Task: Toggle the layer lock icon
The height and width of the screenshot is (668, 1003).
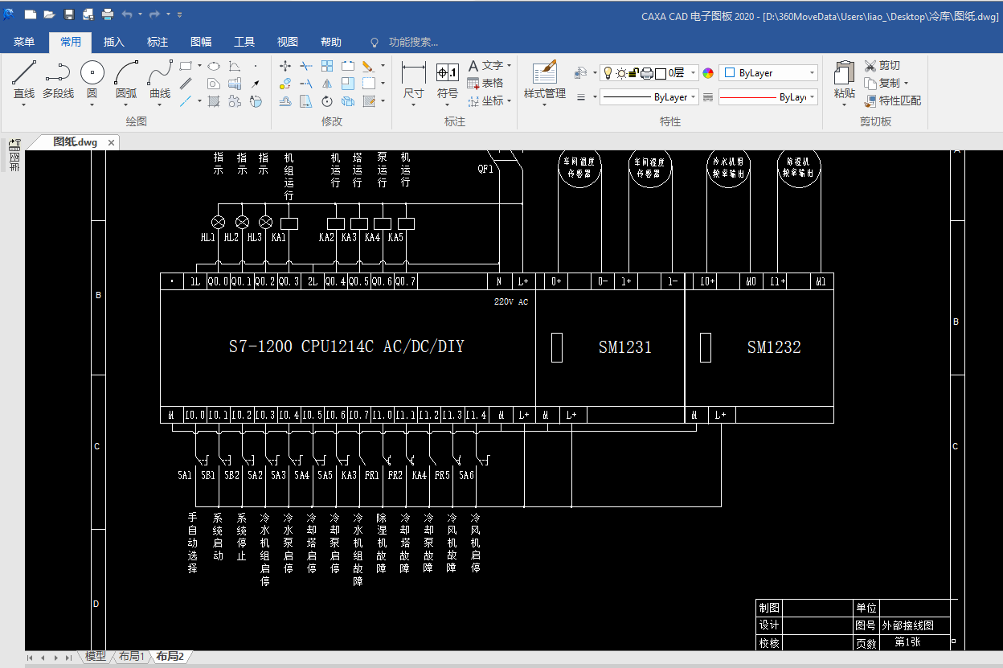Action: click(633, 73)
